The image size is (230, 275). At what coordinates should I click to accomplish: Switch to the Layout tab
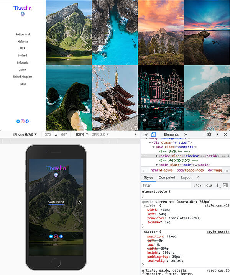click(x=186, y=177)
